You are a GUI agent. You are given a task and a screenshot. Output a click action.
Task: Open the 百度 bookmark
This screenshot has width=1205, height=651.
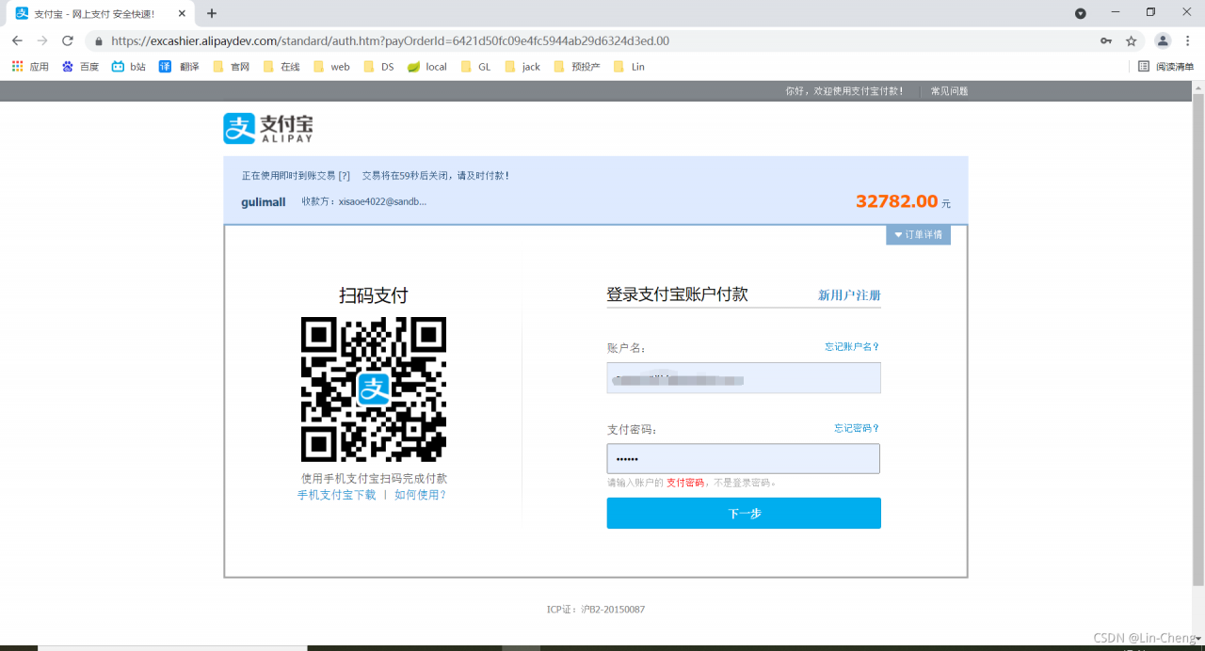point(81,67)
